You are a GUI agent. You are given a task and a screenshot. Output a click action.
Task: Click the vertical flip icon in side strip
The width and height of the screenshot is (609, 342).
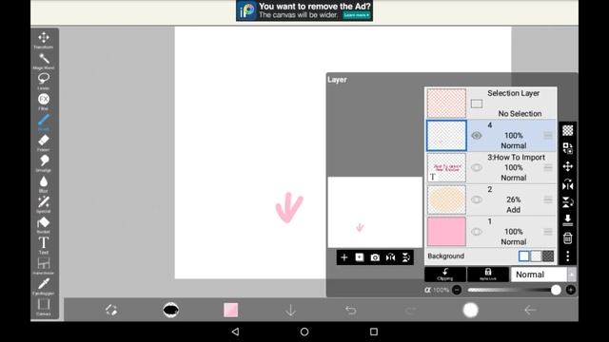click(568, 202)
